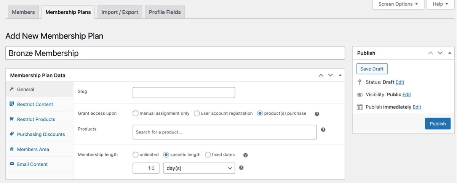Open the Members Area section
Screen dimensions: 457x183
click(x=40, y=149)
